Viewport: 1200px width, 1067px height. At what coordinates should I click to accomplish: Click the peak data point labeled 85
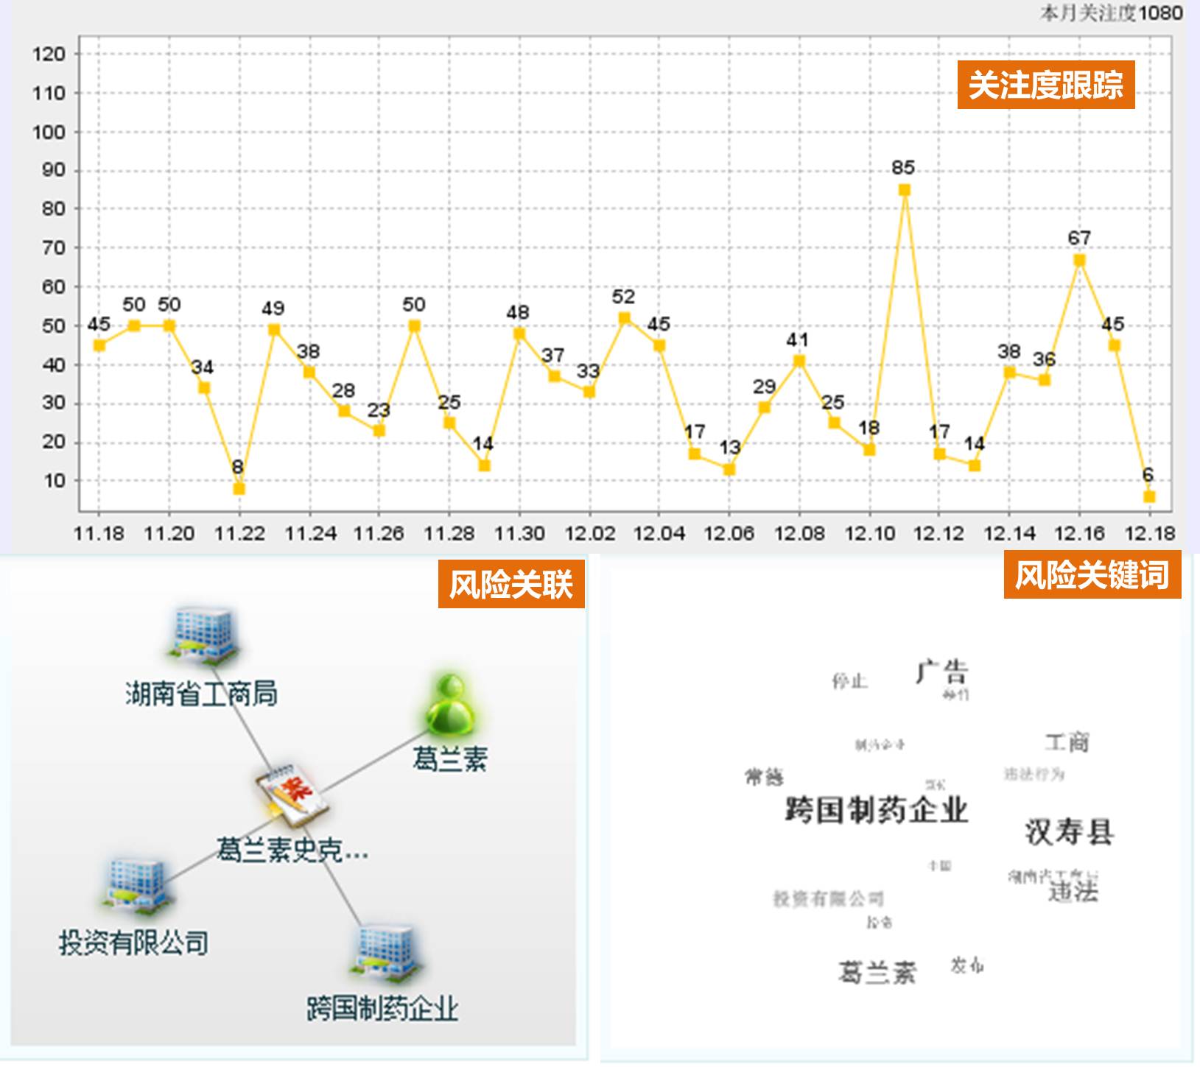click(x=904, y=190)
